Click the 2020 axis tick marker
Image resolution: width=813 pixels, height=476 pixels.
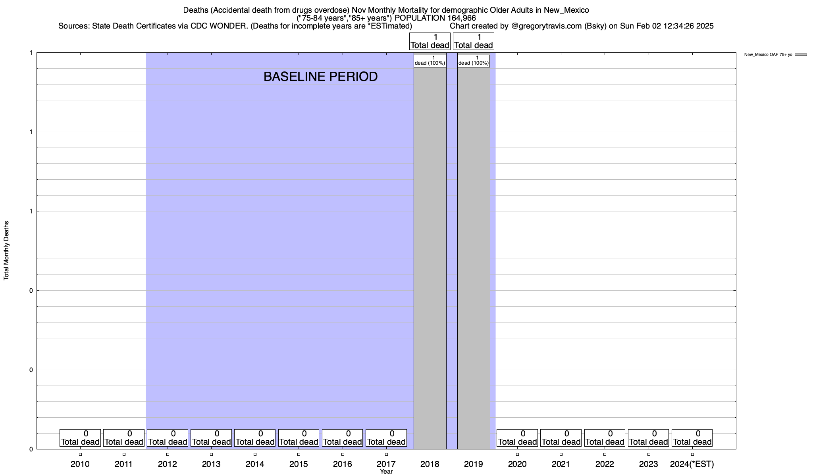coord(517,455)
